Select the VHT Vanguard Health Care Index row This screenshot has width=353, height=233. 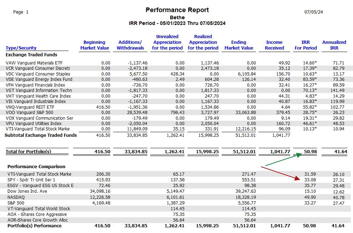point(176,96)
